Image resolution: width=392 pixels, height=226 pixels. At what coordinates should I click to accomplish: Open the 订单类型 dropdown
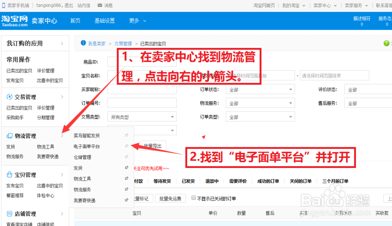point(260,117)
